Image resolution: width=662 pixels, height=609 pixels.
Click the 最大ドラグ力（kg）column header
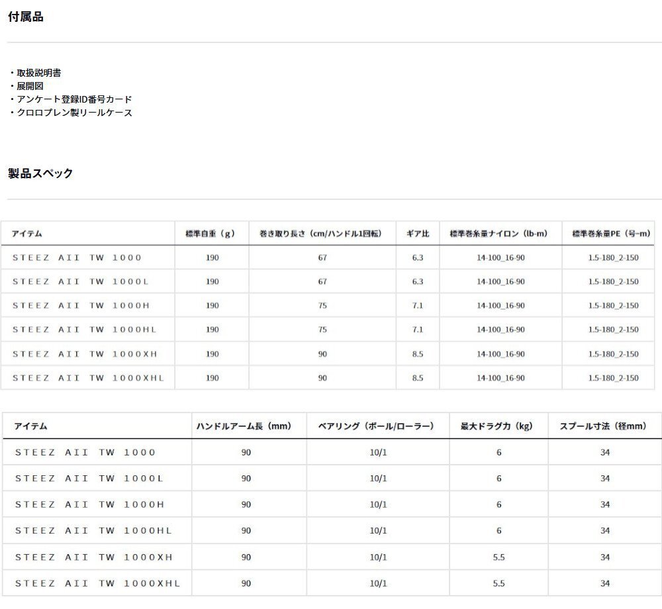(496, 426)
